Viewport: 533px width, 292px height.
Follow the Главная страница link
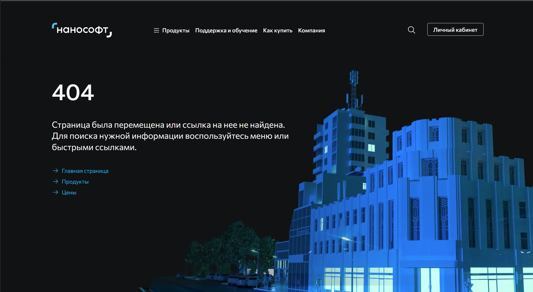click(x=85, y=171)
